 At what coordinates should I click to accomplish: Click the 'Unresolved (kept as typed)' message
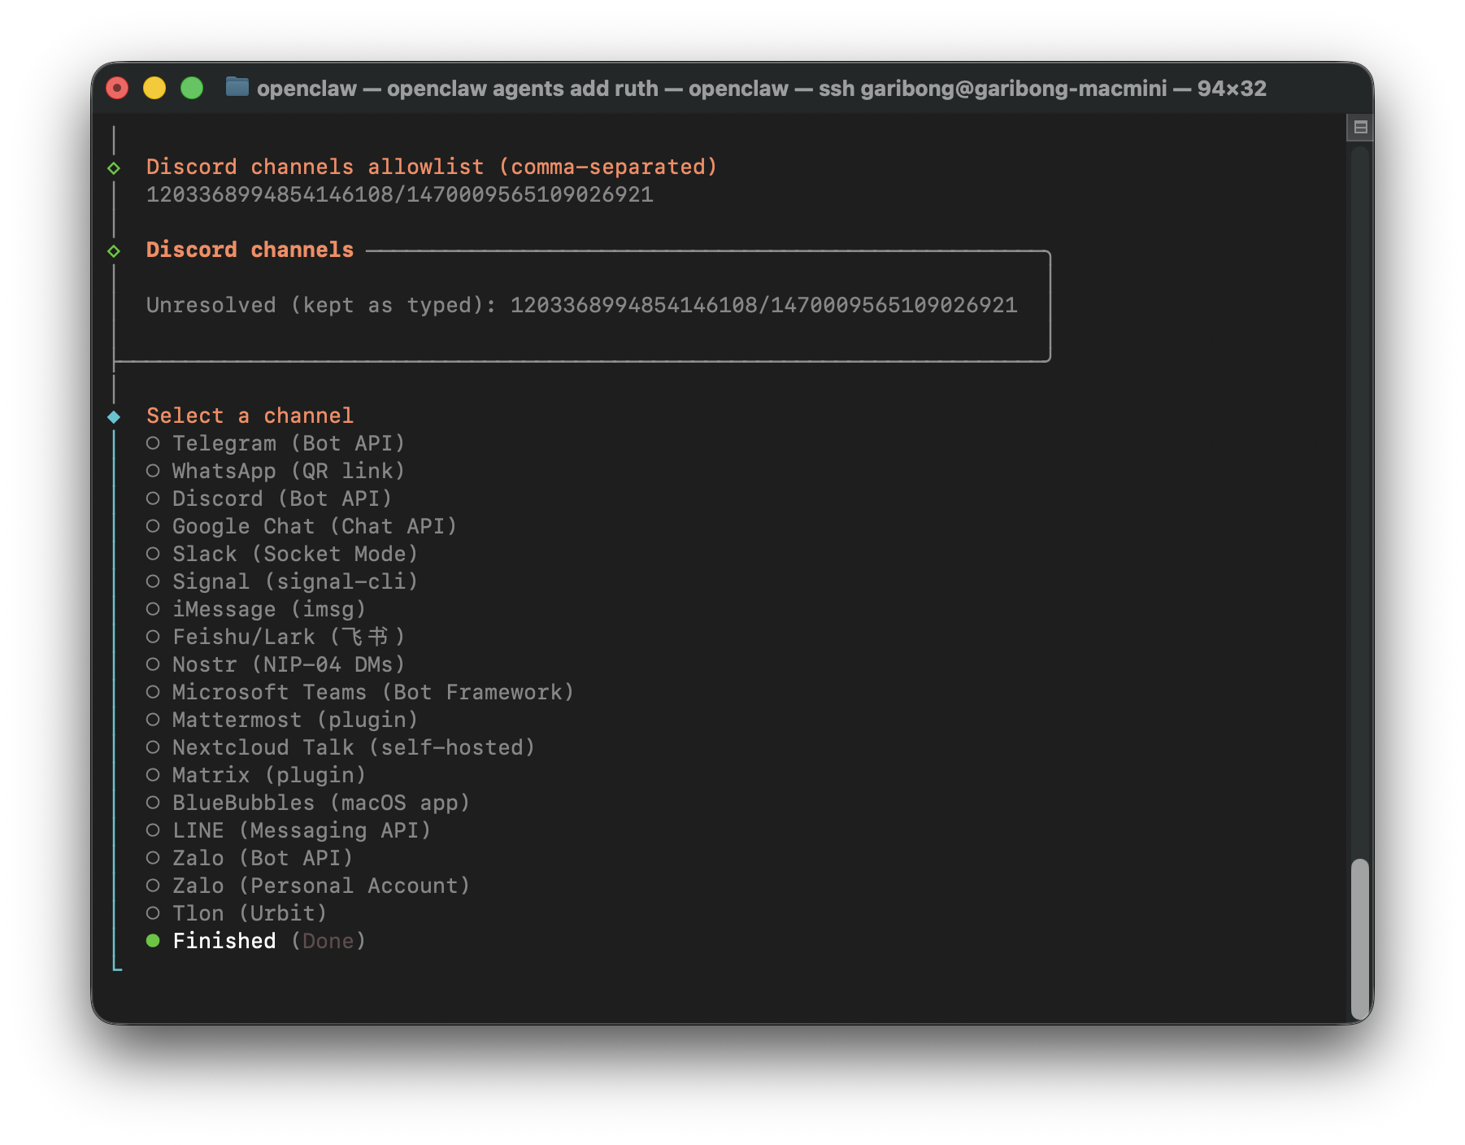tap(581, 305)
